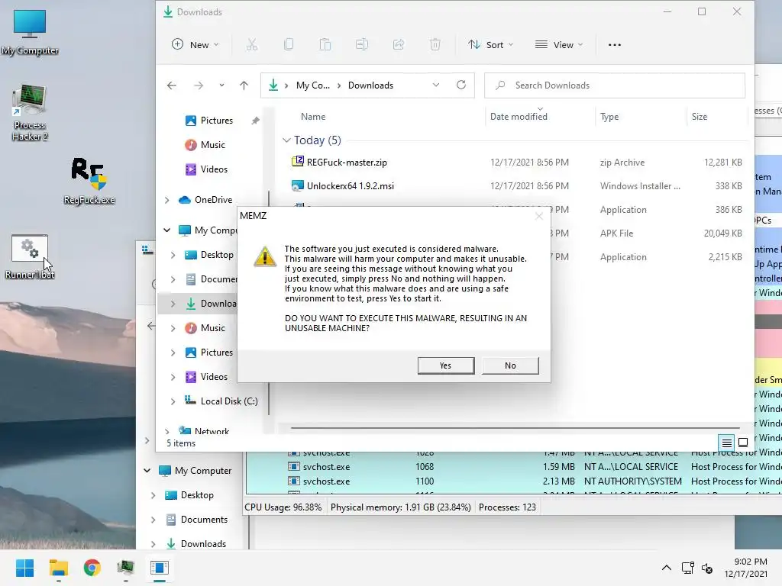This screenshot has height=586, width=782.
Task: Select RegFuck.exe desktop icon
Action: point(89,182)
